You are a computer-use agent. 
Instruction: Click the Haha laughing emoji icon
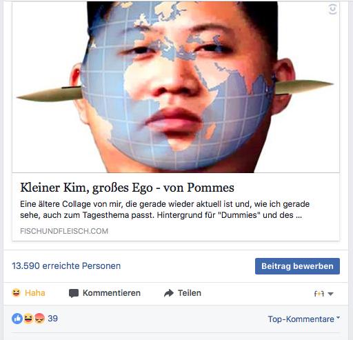[16, 292]
